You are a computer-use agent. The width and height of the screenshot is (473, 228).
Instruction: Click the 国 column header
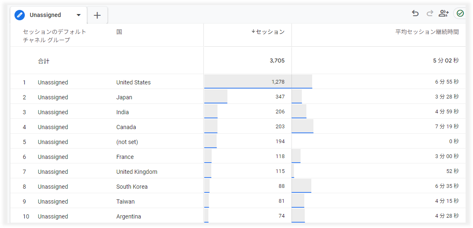point(119,32)
